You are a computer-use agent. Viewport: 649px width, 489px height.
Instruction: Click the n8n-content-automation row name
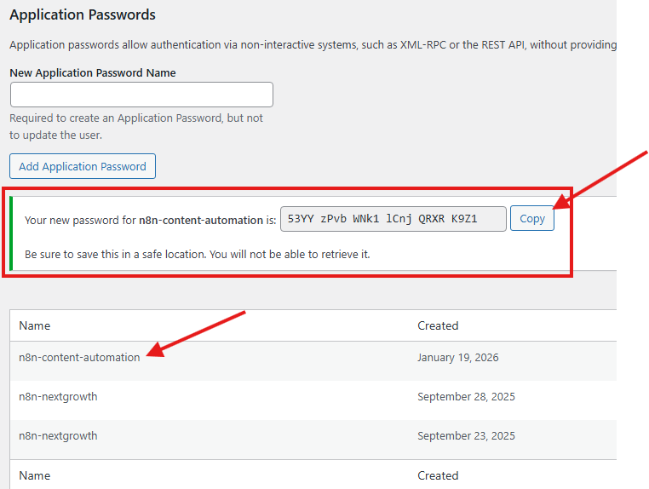point(79,358)
